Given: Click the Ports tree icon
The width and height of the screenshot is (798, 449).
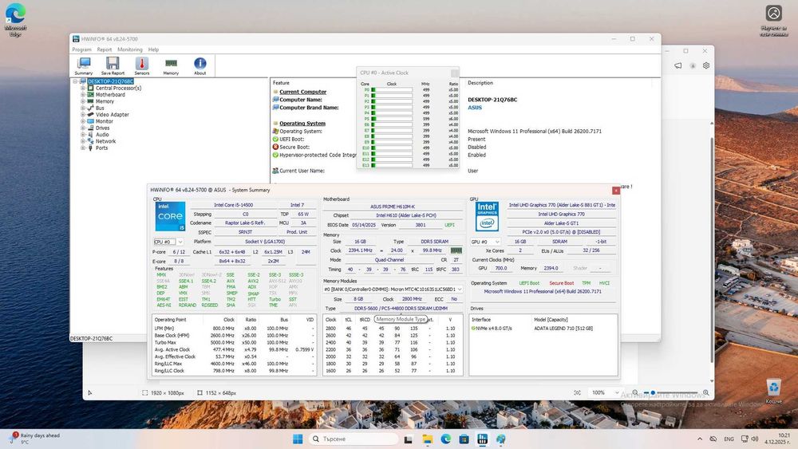Looking at the screenshot, I should 91,148.
